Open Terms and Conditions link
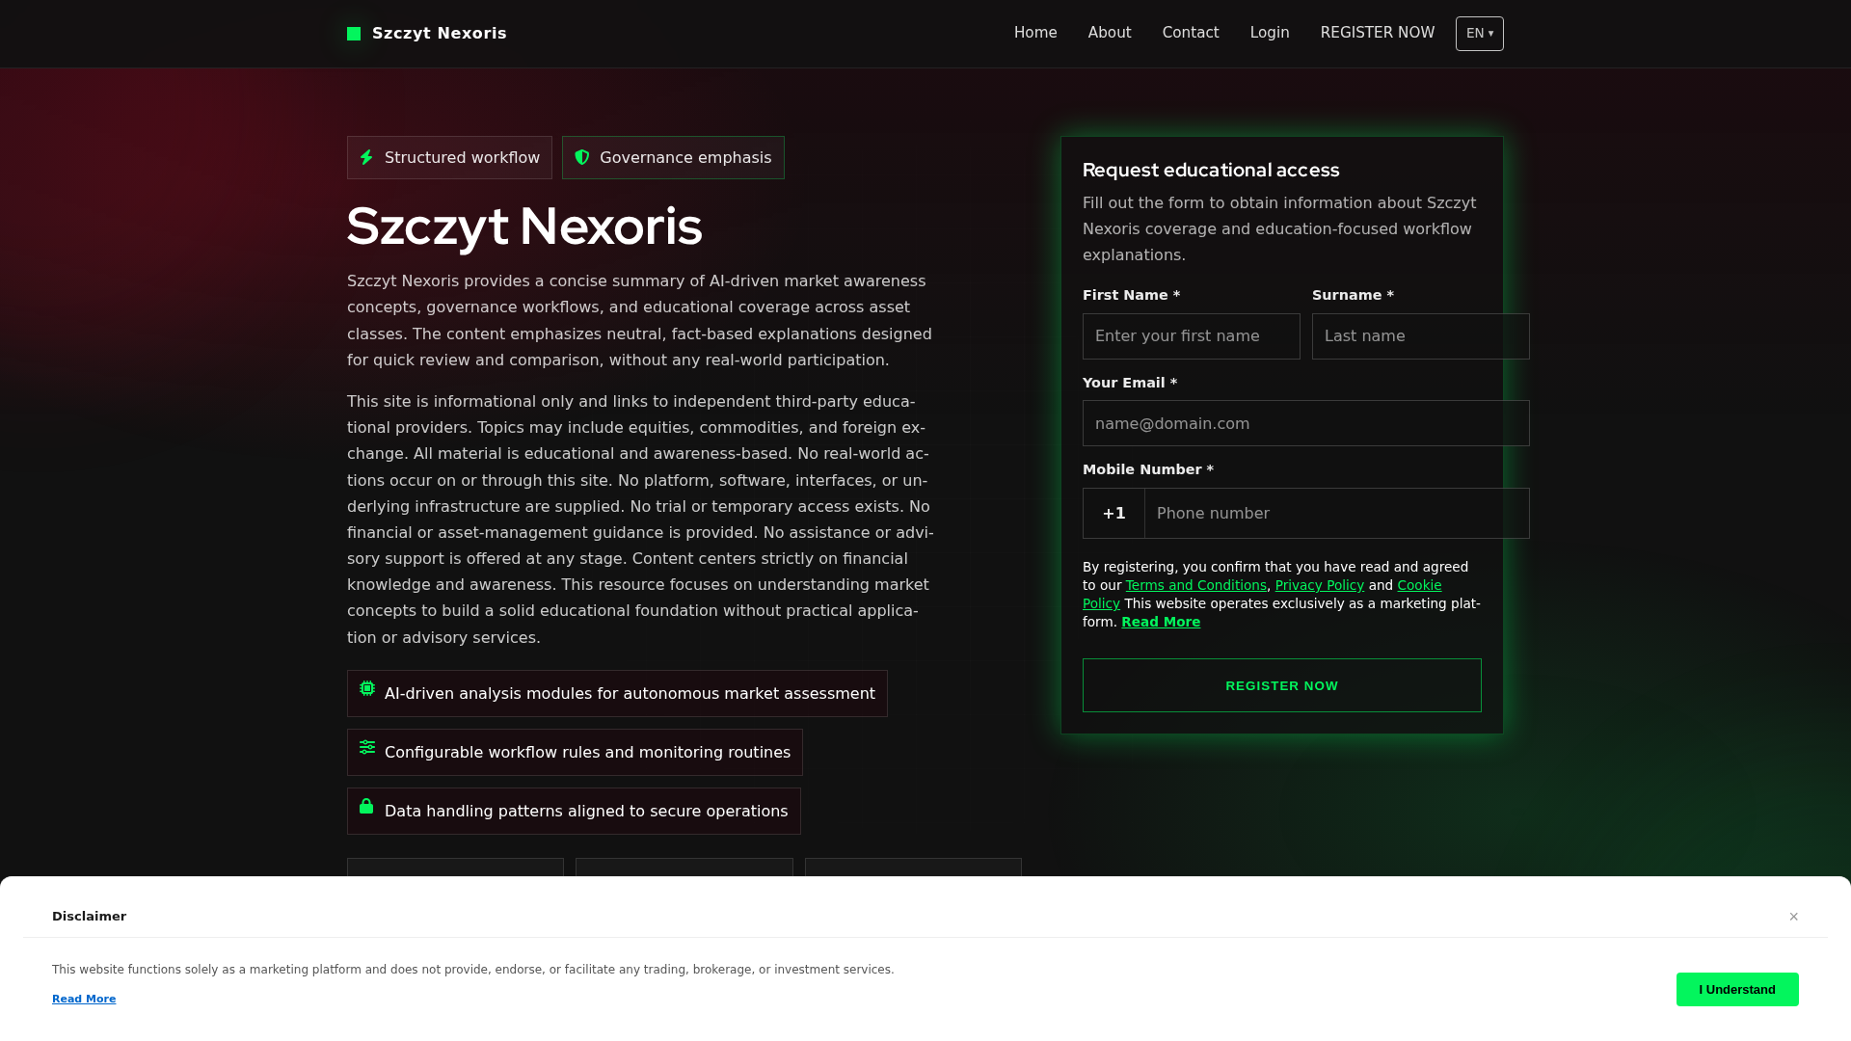Image resolution: width=1851 pixels, height=1041 pixels. [x=1195, y=585]
